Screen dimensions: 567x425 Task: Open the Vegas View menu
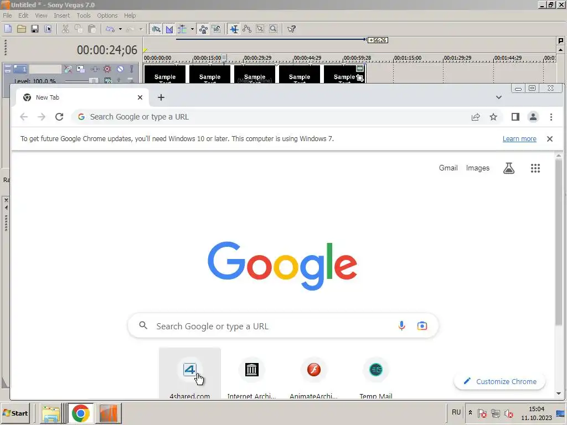41,15
